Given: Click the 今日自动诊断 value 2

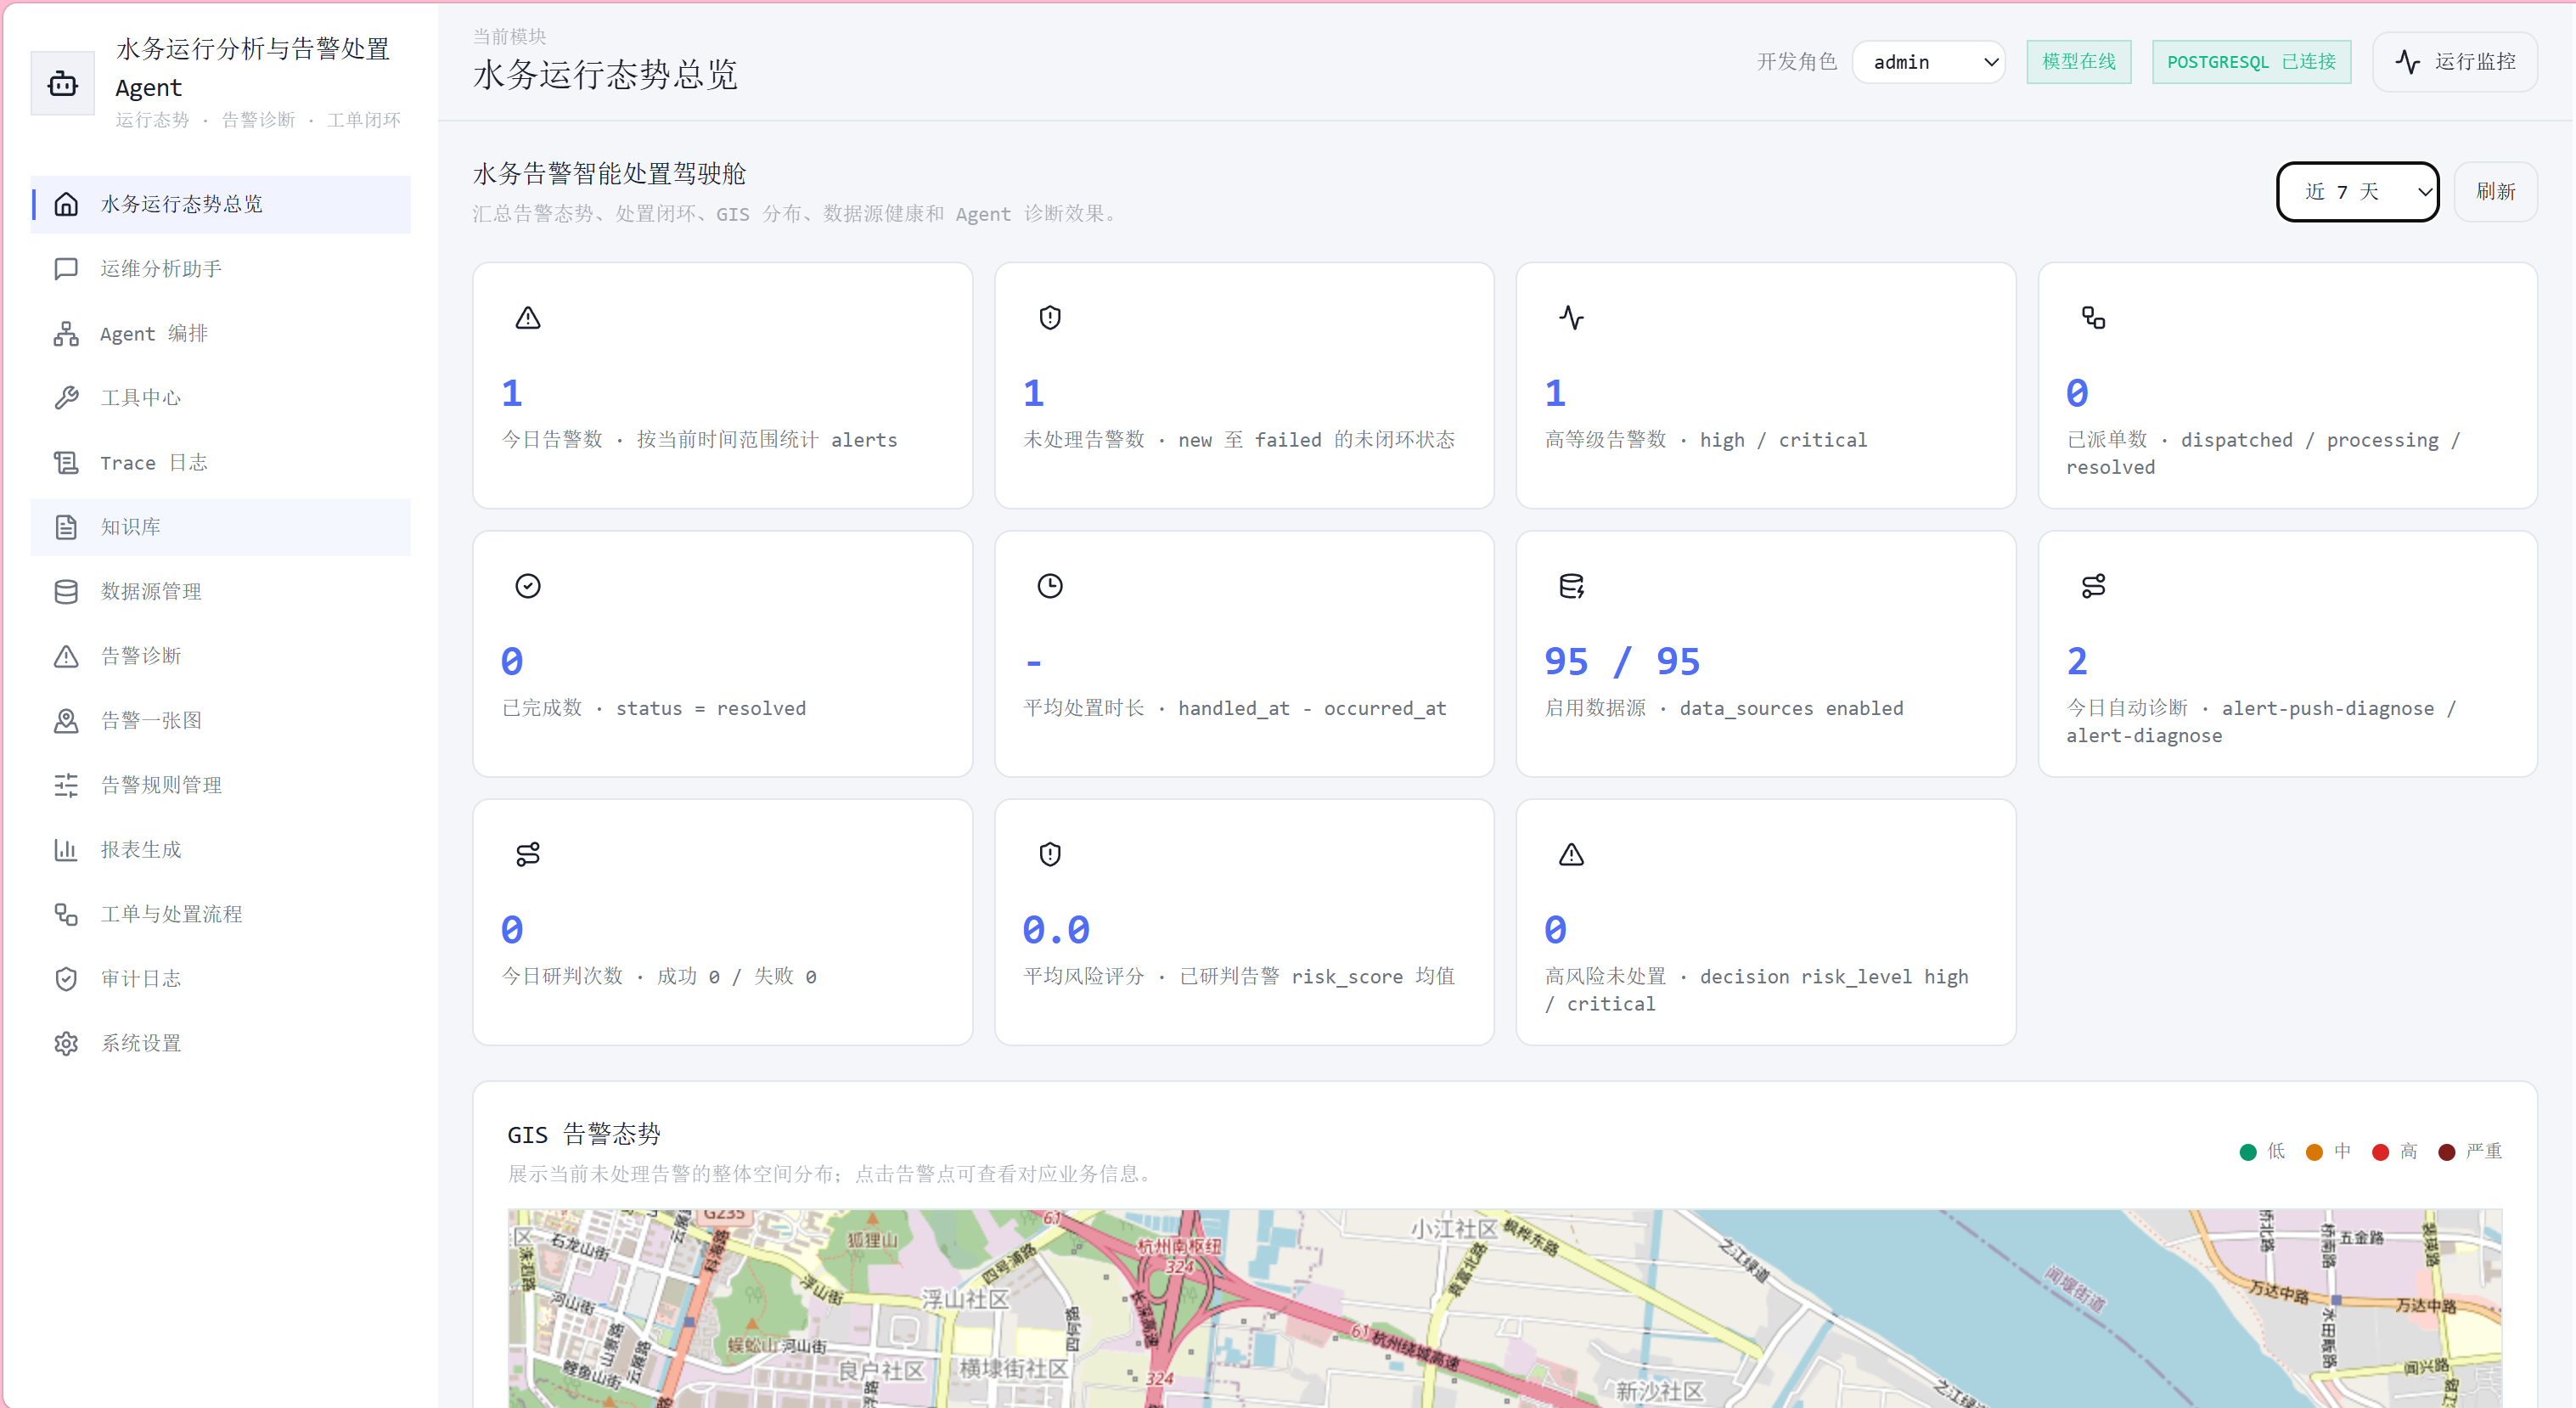Looking at the screenshot, I should 2077,661.
